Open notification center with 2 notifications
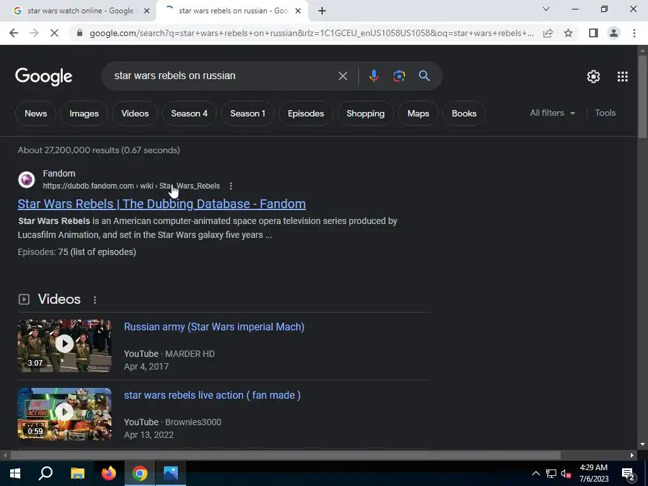Screen dimensions: 648x486 tap(628, 473)
